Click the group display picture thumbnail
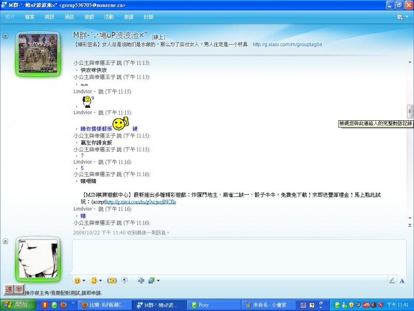This screenshot has width=414, height=311. pyautogui.click(x=38, y=53)
